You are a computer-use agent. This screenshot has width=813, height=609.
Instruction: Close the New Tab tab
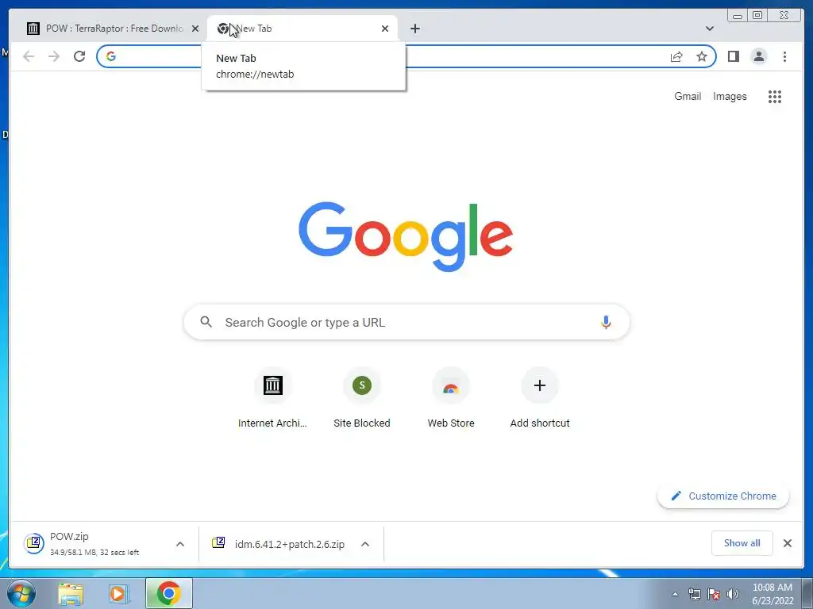coord(385,29)
